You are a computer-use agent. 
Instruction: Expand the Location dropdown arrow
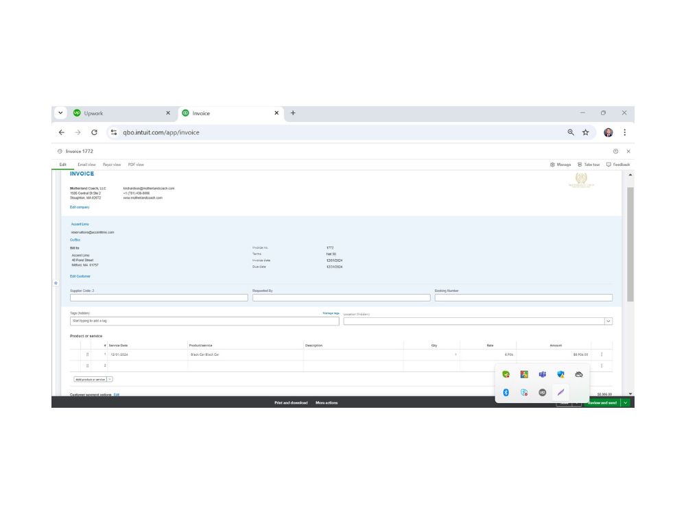tap(608, 321)
